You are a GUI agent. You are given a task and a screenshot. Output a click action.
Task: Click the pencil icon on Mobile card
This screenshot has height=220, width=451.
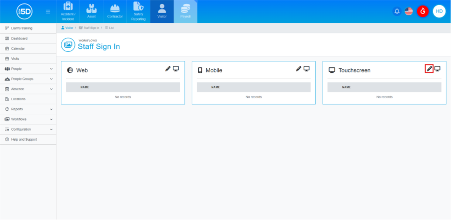click(299, 69)
